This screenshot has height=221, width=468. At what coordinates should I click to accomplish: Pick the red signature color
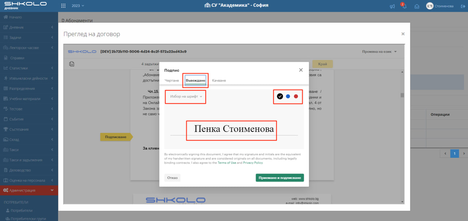click(296, 96)
